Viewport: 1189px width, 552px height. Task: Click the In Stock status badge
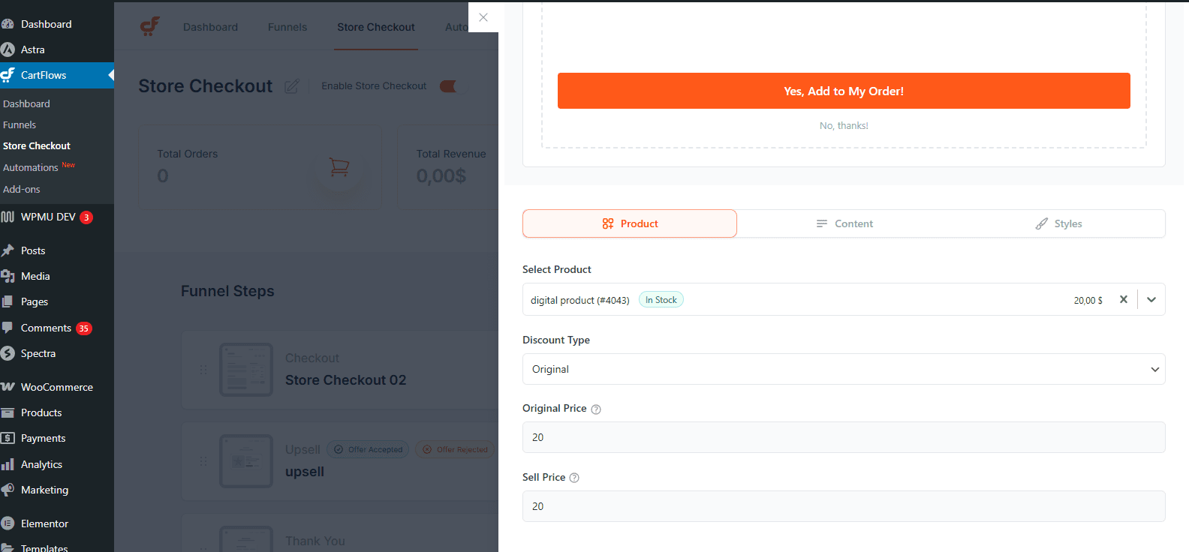tap(661, 299)
